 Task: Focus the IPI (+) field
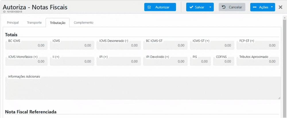(x=119, y=61)
